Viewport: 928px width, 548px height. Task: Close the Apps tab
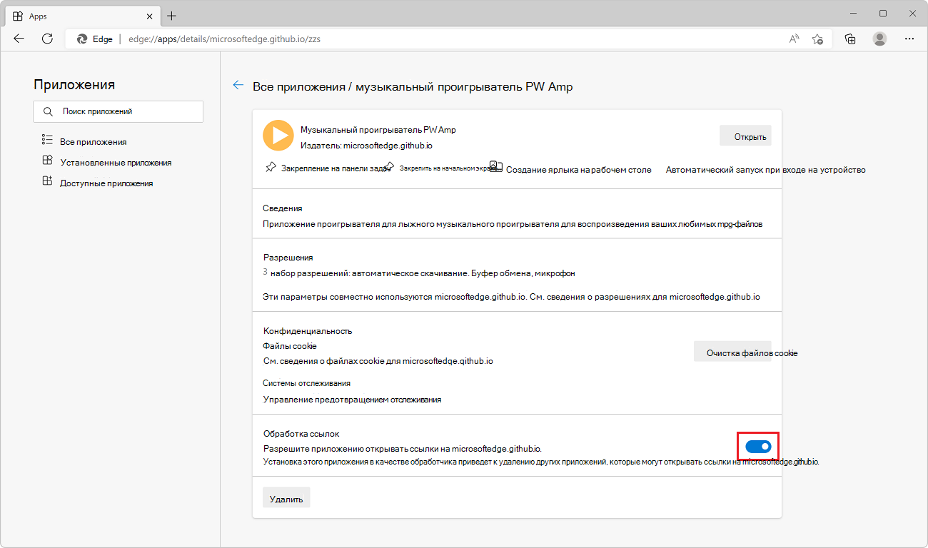[x=150, y=16]
